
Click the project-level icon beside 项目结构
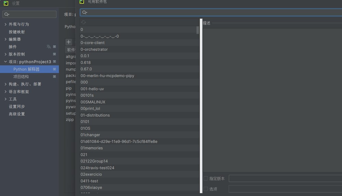click(x=54, y=77)
